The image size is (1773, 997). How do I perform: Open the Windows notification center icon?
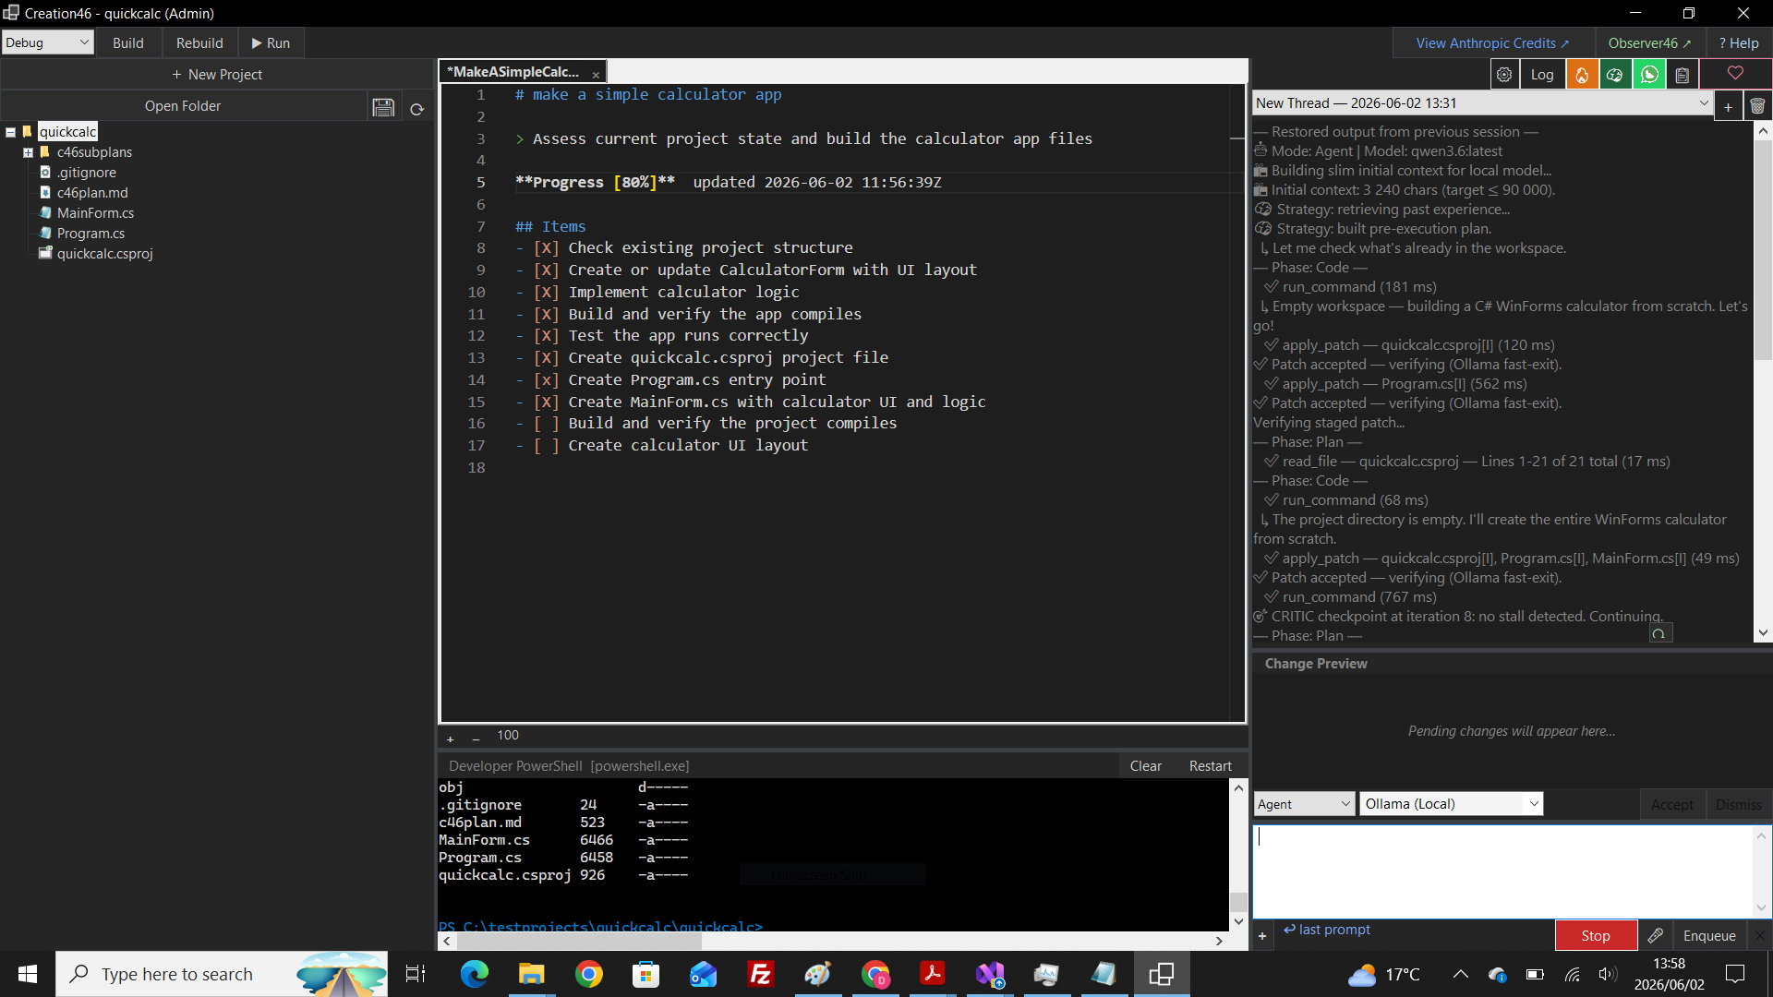tap(1735, 974)
